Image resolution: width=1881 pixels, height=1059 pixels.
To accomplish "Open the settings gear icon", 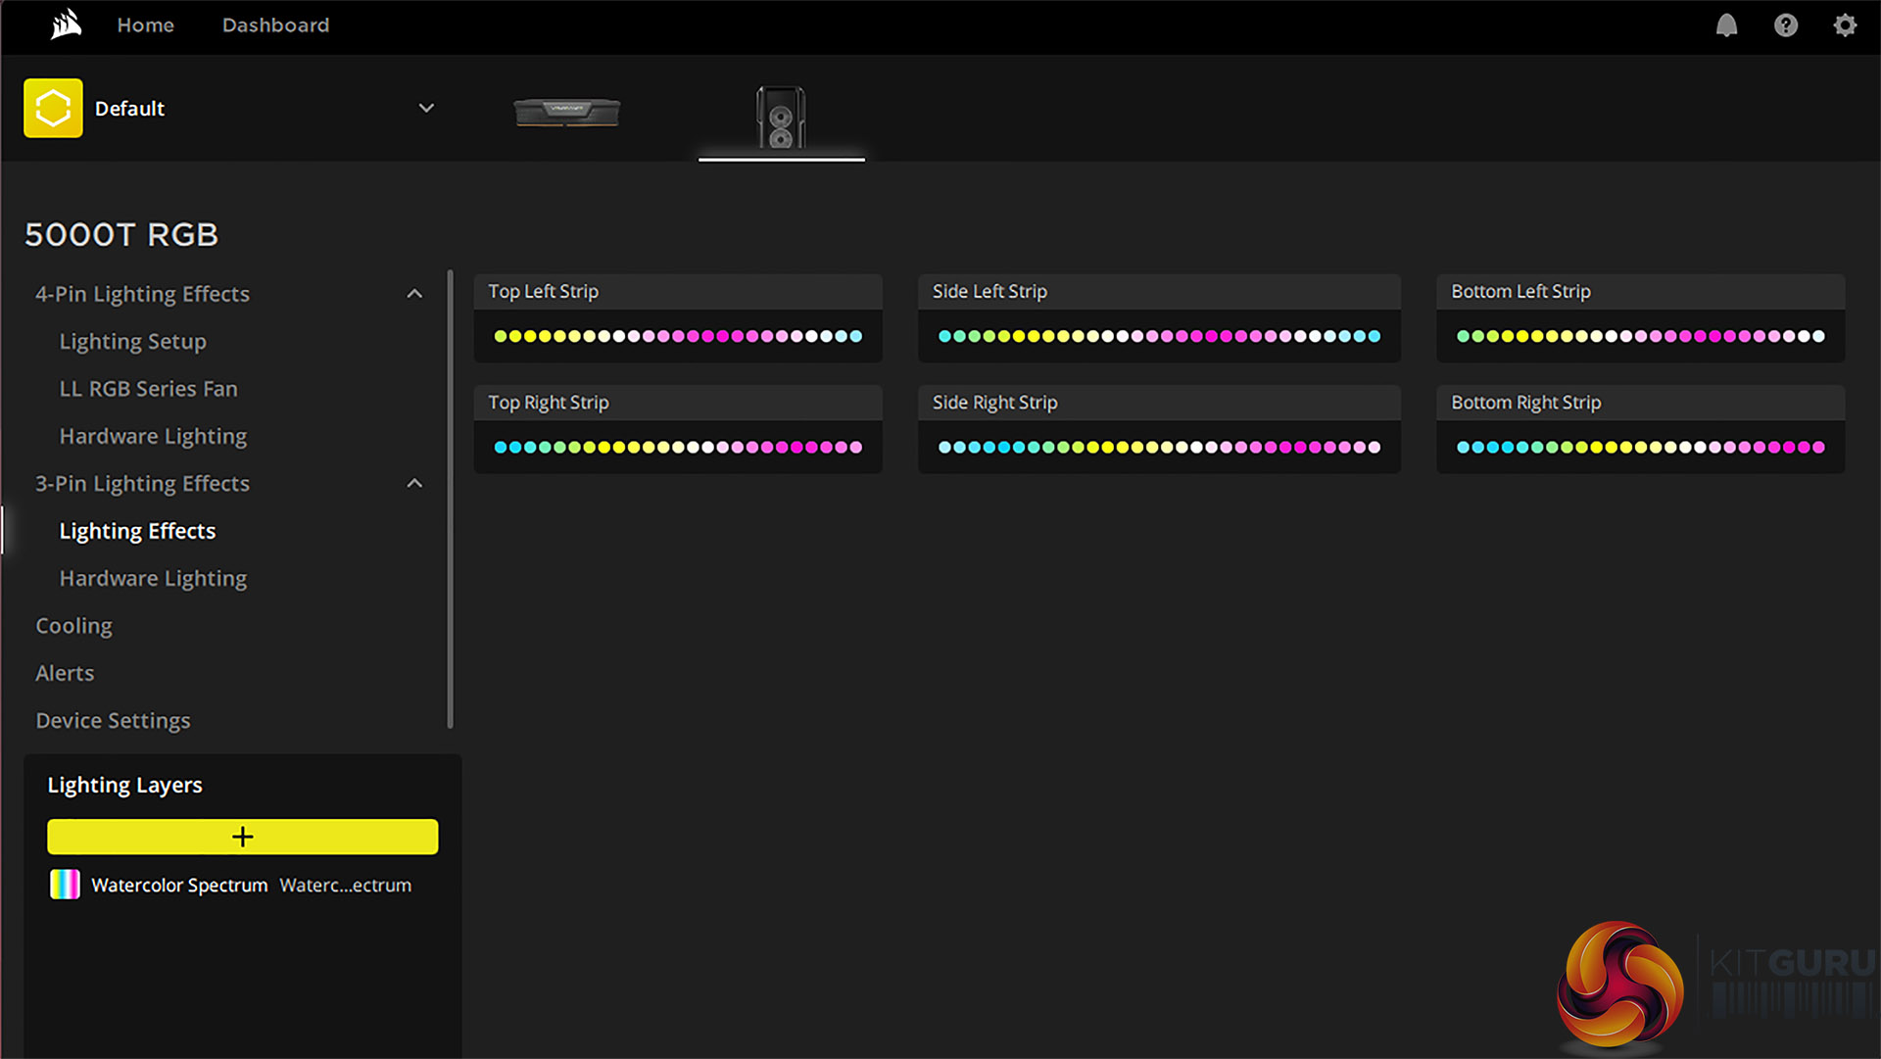I will (1845, 25).
